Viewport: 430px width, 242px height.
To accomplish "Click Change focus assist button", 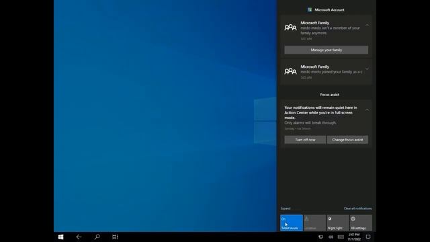I will [347, 140].
